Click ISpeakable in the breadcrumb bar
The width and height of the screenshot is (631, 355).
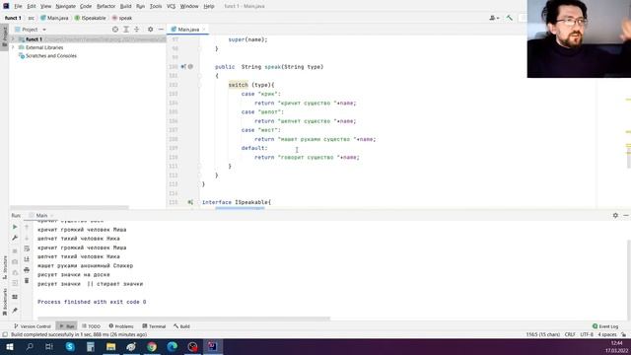[91, 18]
